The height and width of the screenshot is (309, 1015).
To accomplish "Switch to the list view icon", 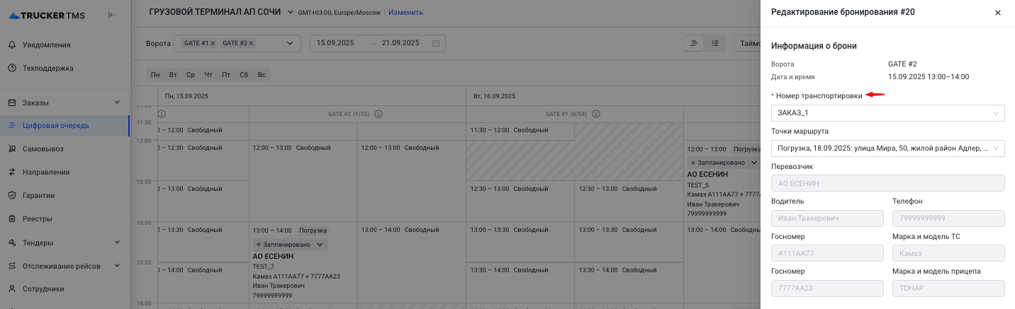I will [x=715, y=43].
